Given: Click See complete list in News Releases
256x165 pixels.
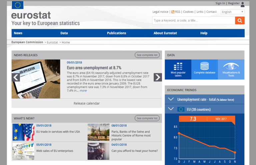Looking at the screenshot, I should (x=147, y=55).
